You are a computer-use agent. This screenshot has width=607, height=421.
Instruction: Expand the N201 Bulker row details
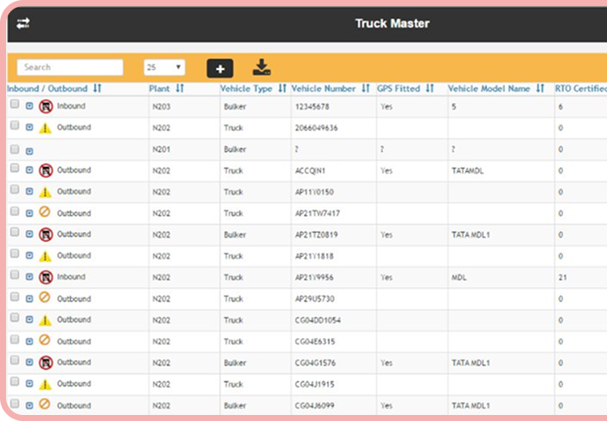29,150
